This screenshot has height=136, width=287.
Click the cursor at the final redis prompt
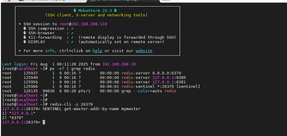tap(44, 122)
